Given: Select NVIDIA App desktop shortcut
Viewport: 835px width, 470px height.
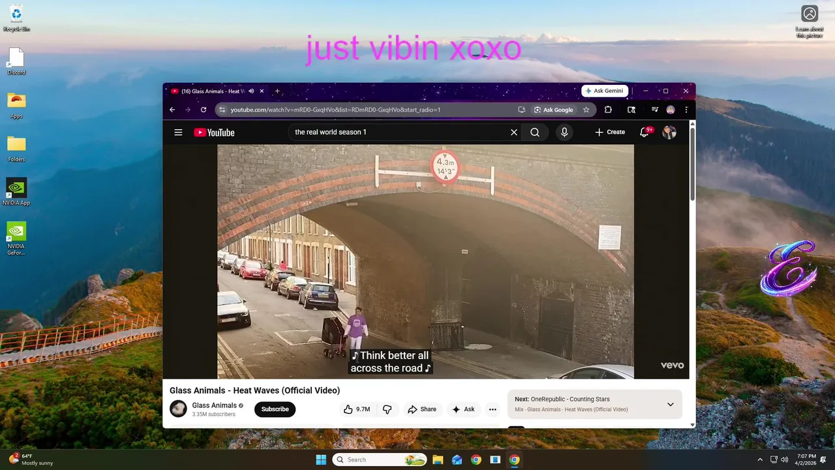Looking at the screenshot, I should [16, 192].
